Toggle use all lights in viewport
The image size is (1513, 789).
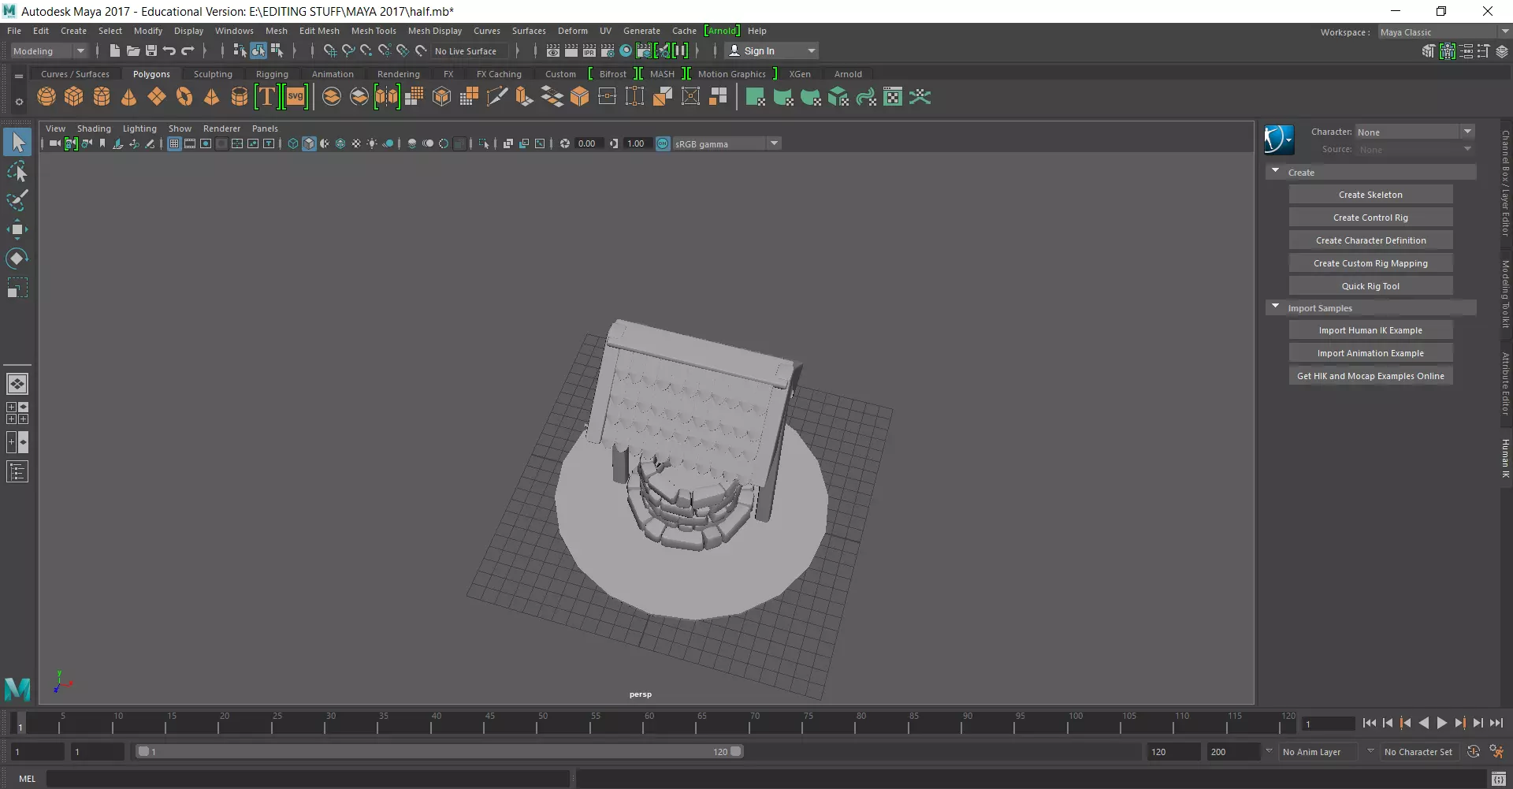[372, 143]
